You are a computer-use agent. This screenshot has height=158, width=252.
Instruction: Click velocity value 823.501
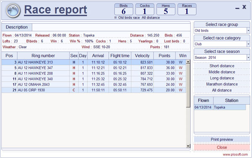click(x=147, y=62)
